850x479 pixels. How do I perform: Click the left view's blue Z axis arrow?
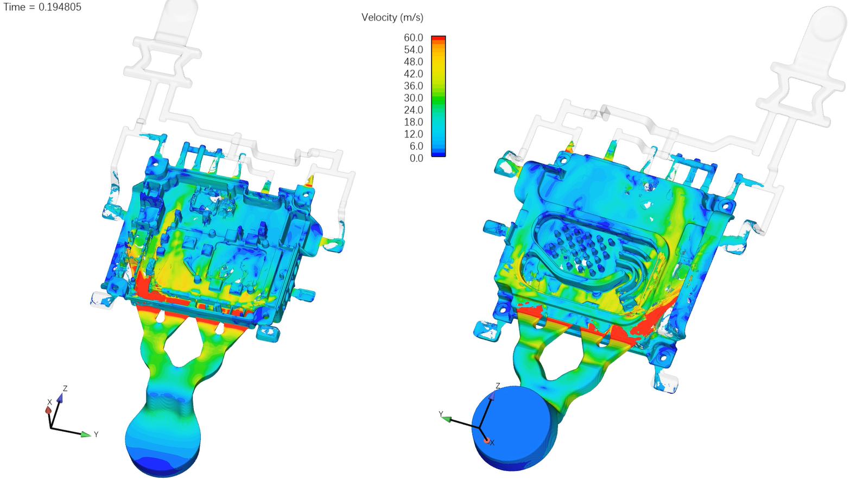pos(60,399)
